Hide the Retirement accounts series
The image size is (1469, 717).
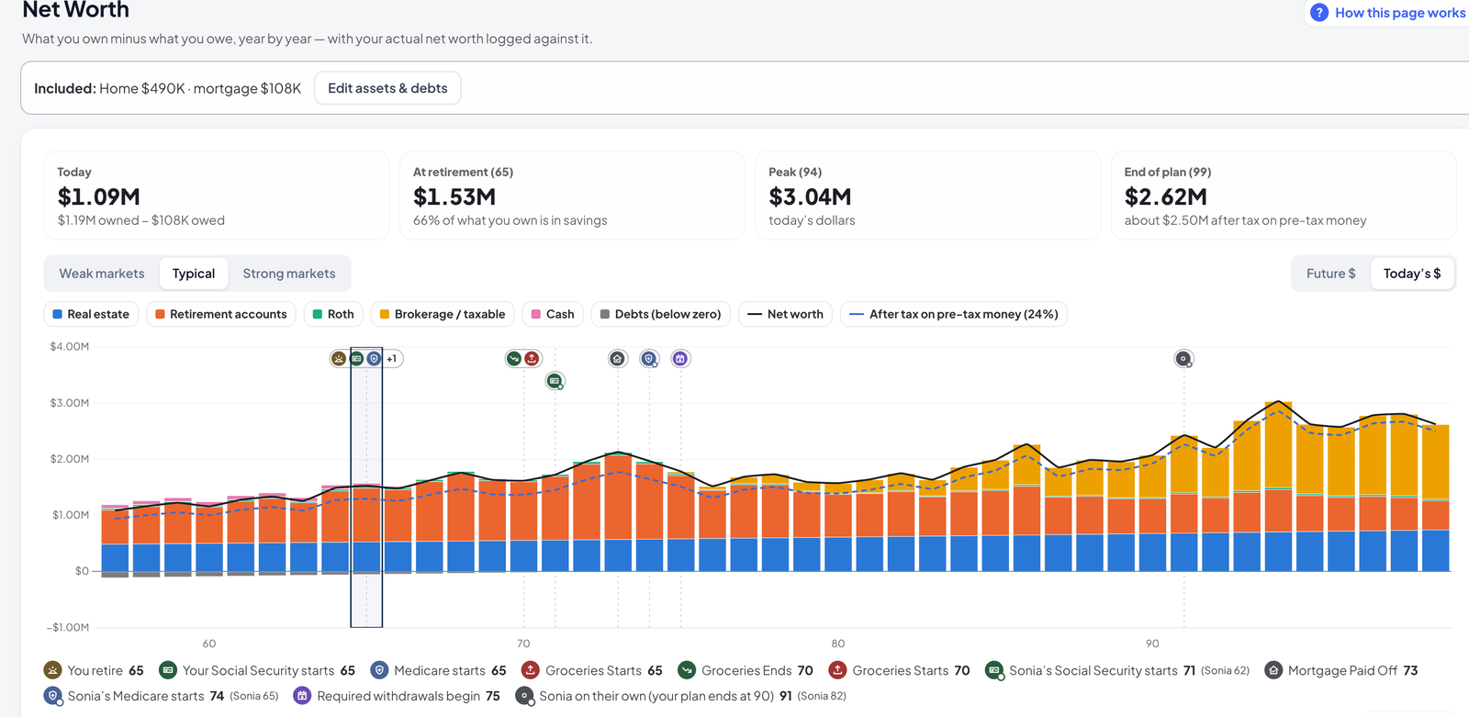[x=221, y=314]
